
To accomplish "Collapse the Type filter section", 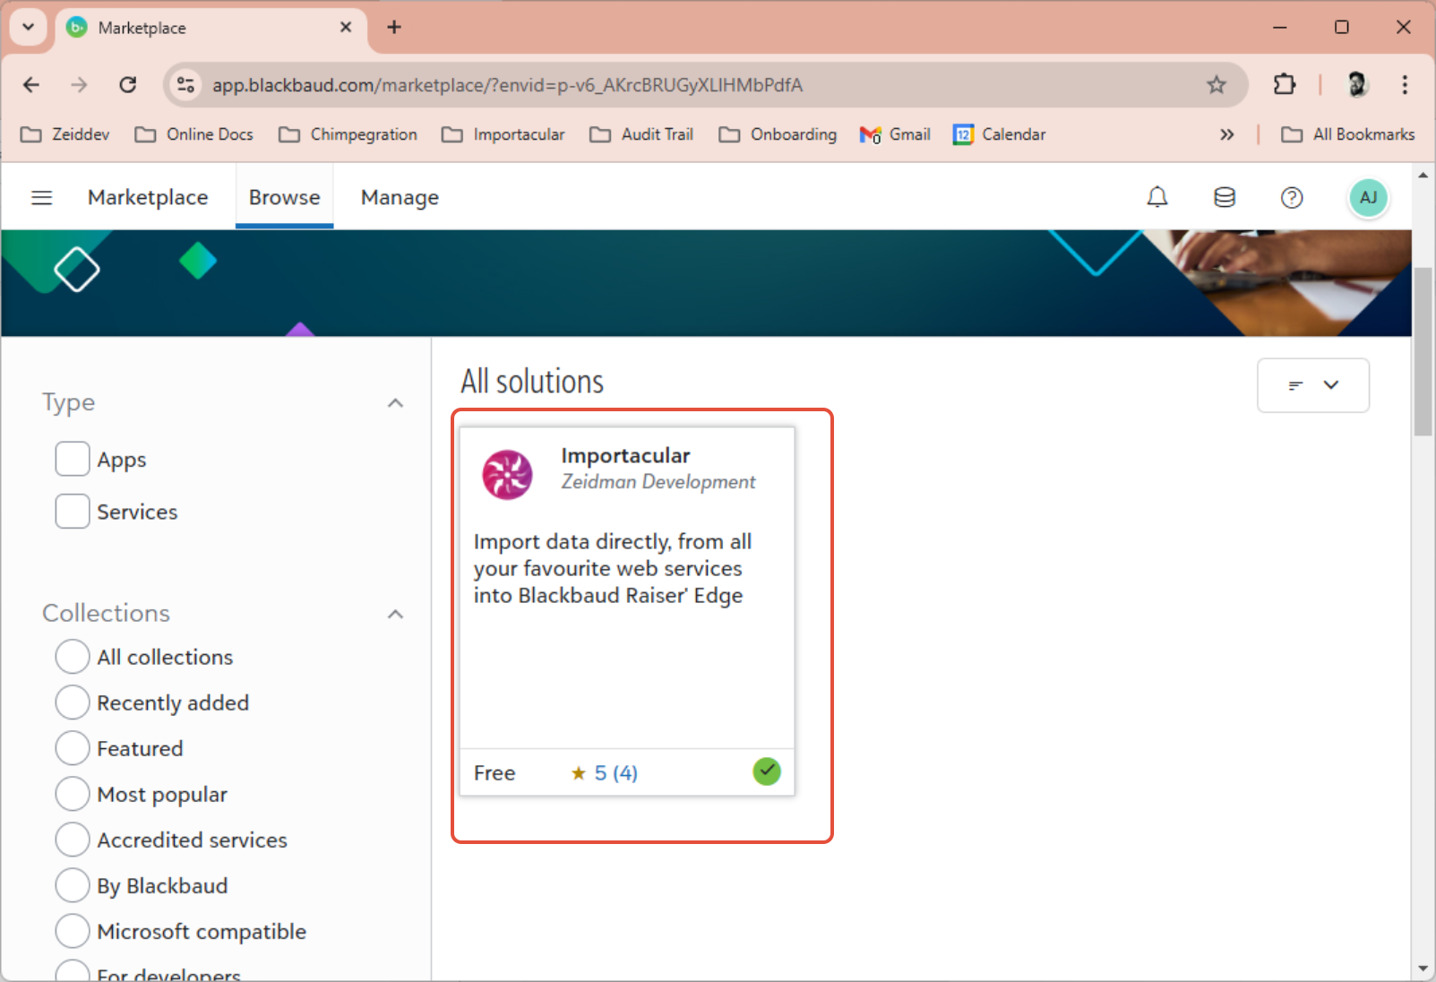I will pyautogui.click(x=395, y=403).
